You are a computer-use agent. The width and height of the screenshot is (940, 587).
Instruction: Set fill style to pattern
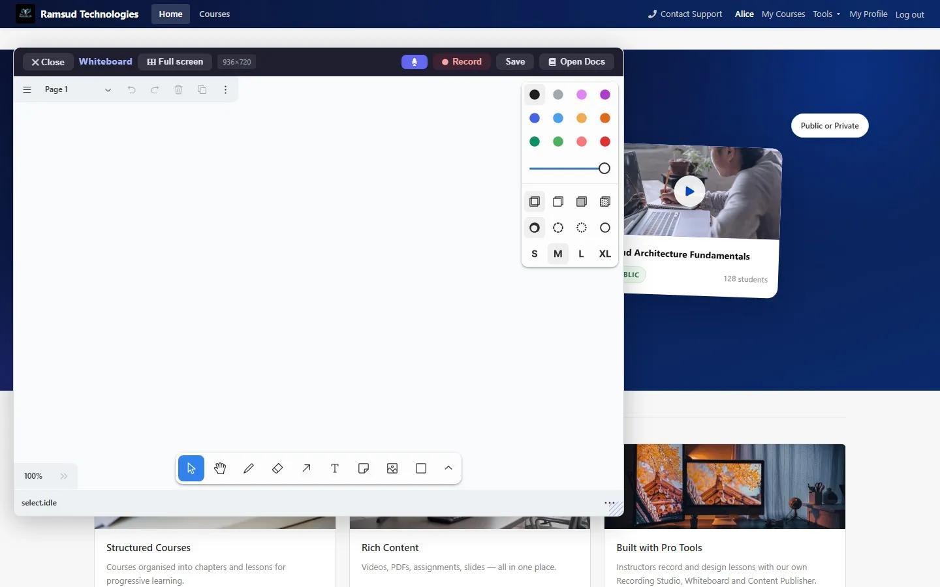605,202
